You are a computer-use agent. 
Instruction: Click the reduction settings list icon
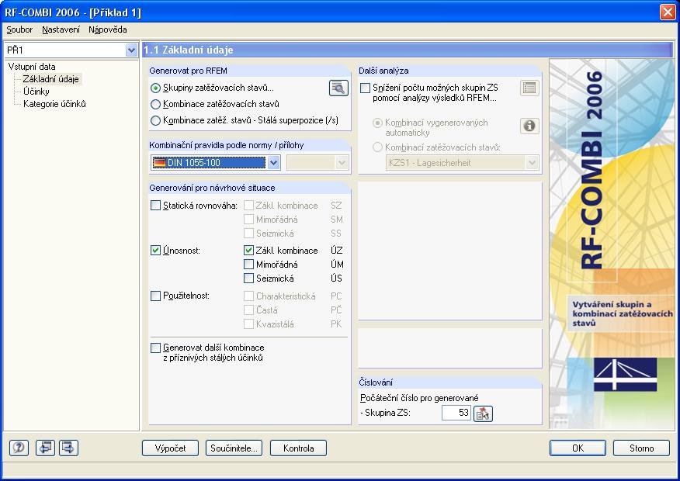pos(529,88)
